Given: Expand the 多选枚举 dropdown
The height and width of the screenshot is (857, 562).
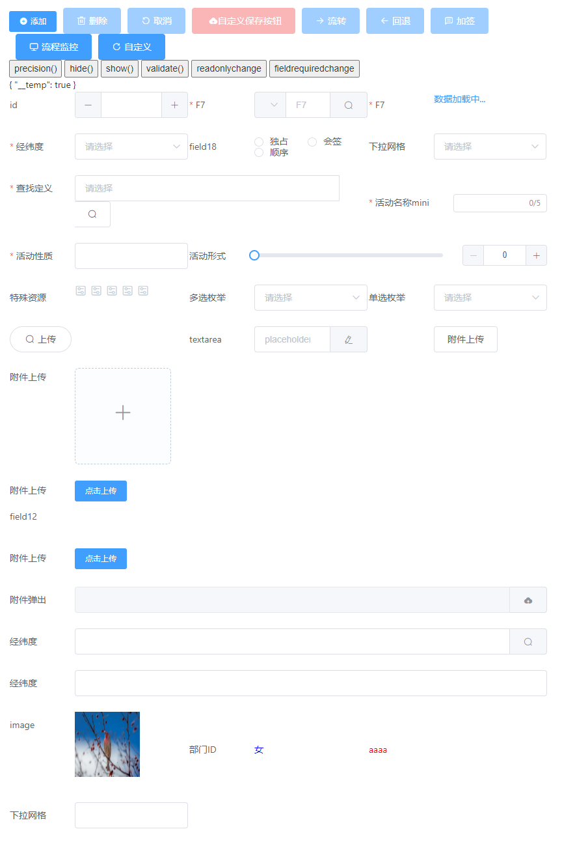Looking at the screenshot, I should click(x=310, y=298).
